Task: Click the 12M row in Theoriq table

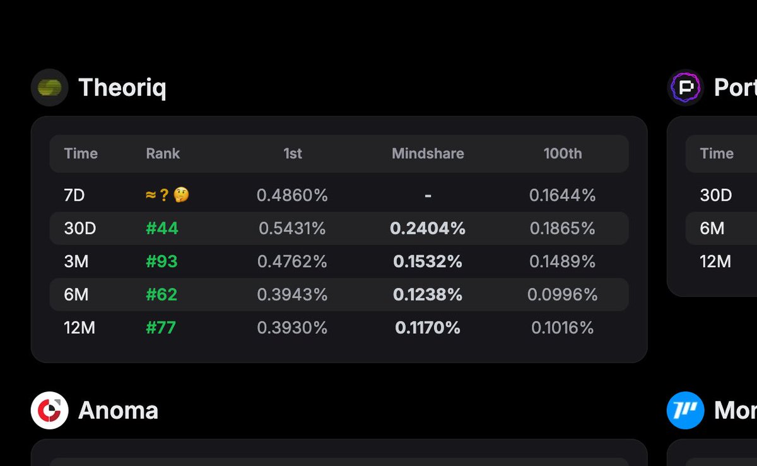Action: [x=339, y=328]
